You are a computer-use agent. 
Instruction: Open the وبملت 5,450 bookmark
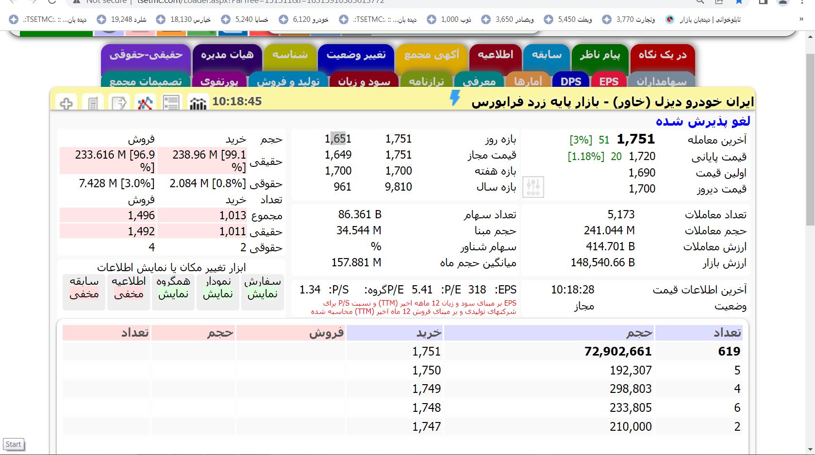[x=568, y=19]
